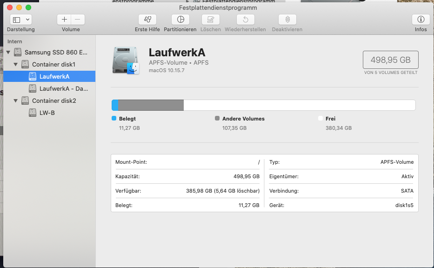Add a volume with the plus button
The width and height of the screenshot is (434, 268).
pos(64,20)
